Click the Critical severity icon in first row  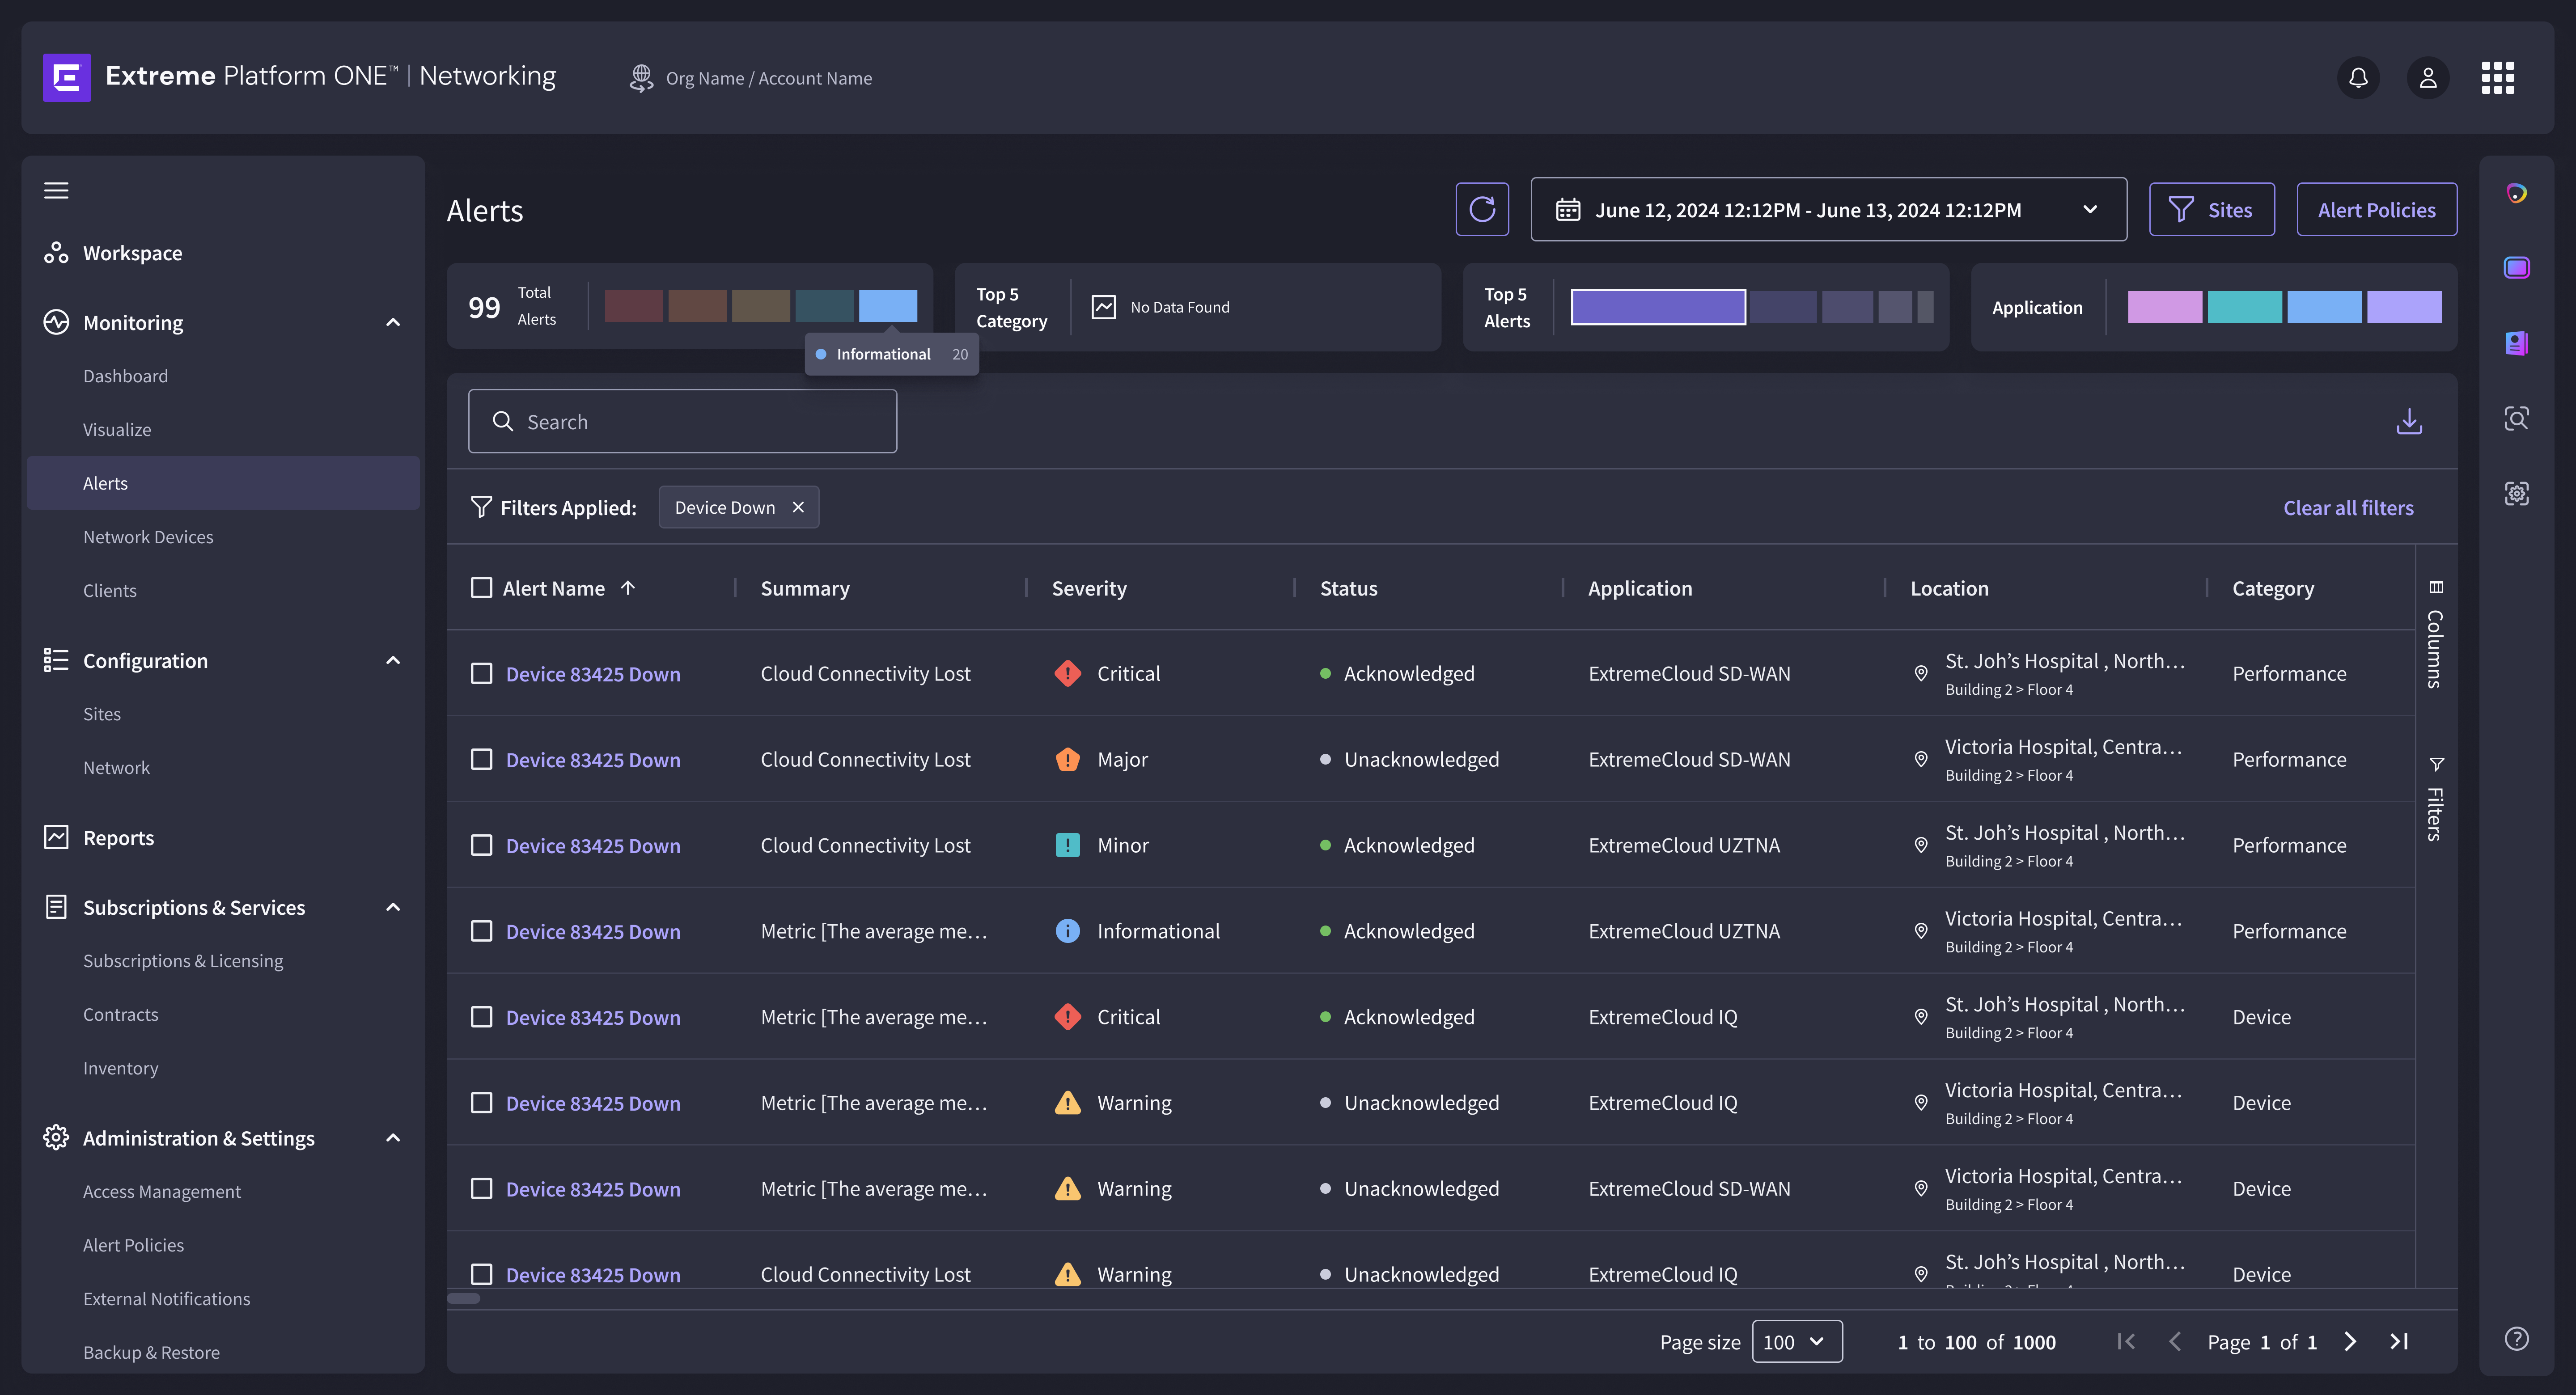coord(1067,673)
